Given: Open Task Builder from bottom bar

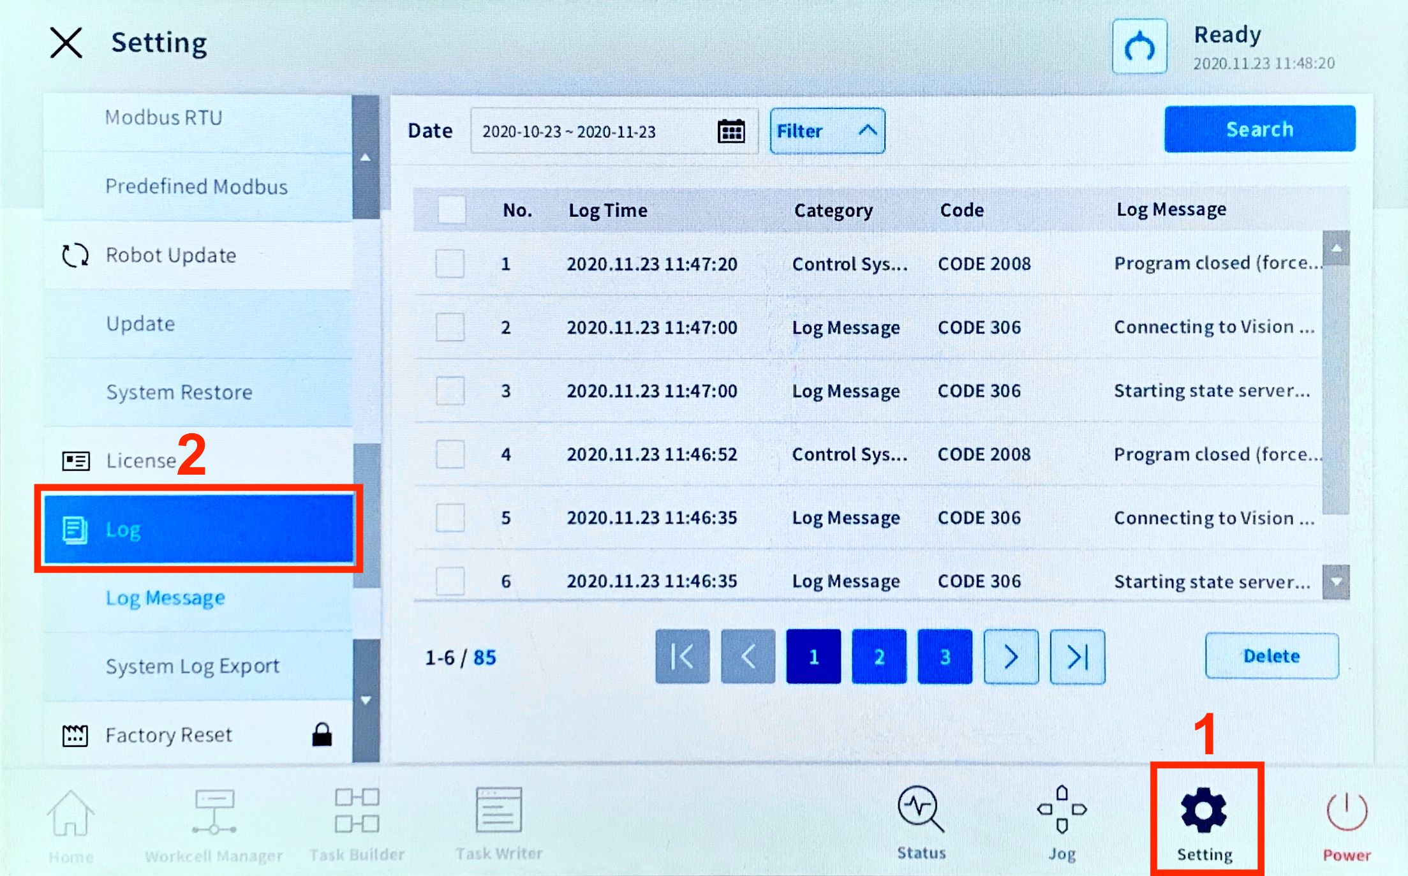Looking at the screenshot, I should coord(357,826).
